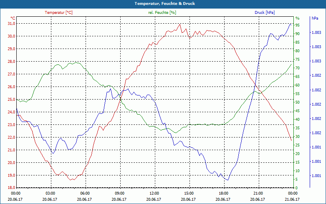326x204 pixels.
Task: Click the 09:00 time axis label
Action: pos(119,193)
